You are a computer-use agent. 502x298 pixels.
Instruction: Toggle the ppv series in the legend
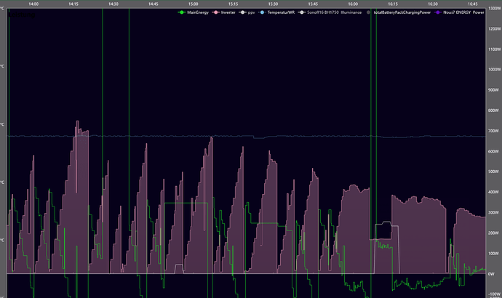(247, 12)
